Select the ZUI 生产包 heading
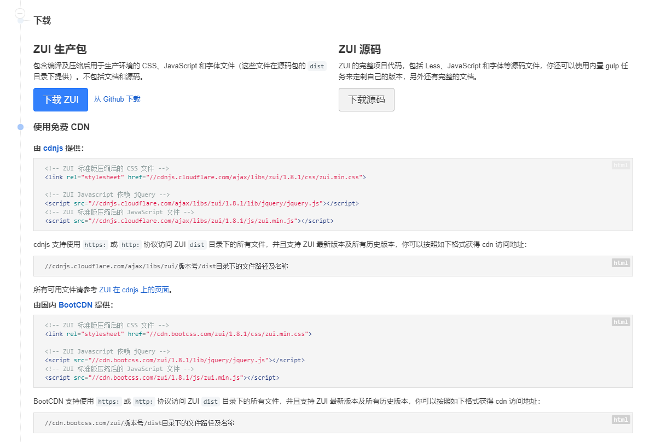The image size is (667, 442). point(60,50)
